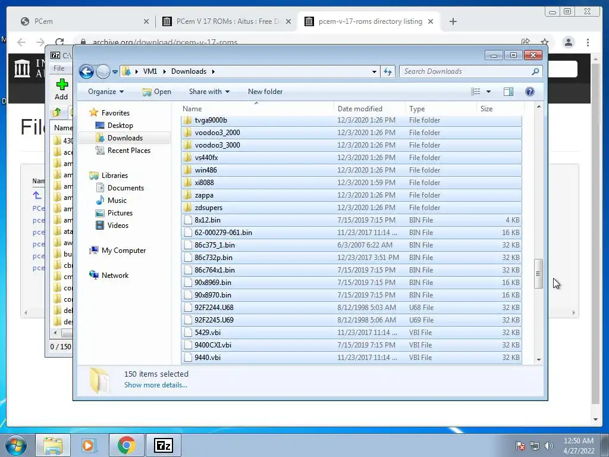Refresh the Downloads folder view

(388, 71)
